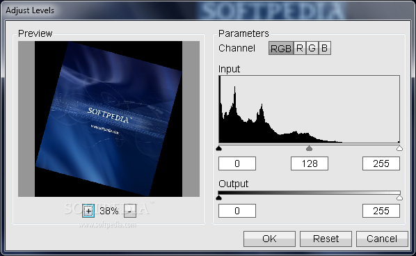This screenshot has height=256, width=416.
Task: Select the RGB channel
Action: pos(281,48)
